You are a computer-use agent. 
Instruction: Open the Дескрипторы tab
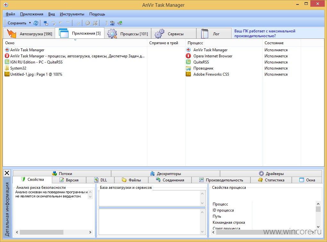tap(166, 173)
